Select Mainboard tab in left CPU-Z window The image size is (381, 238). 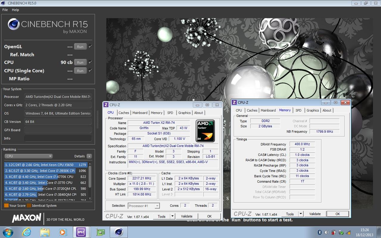tap(140, 113)
